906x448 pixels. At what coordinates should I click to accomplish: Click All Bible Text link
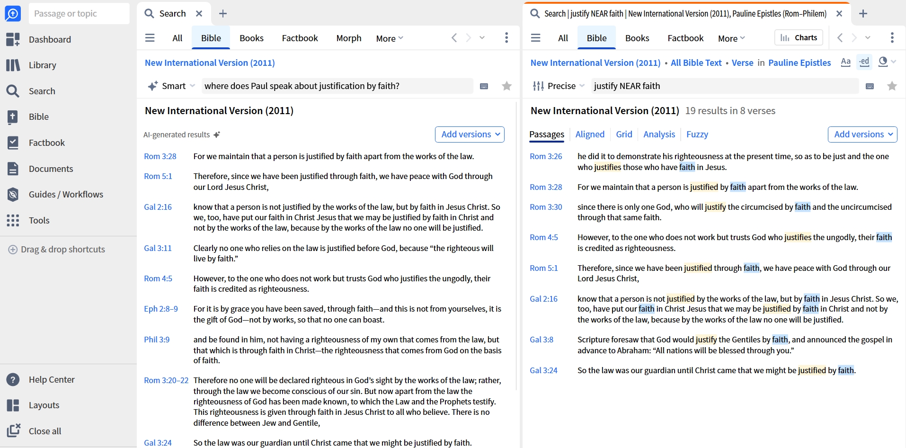pos(696,63)
